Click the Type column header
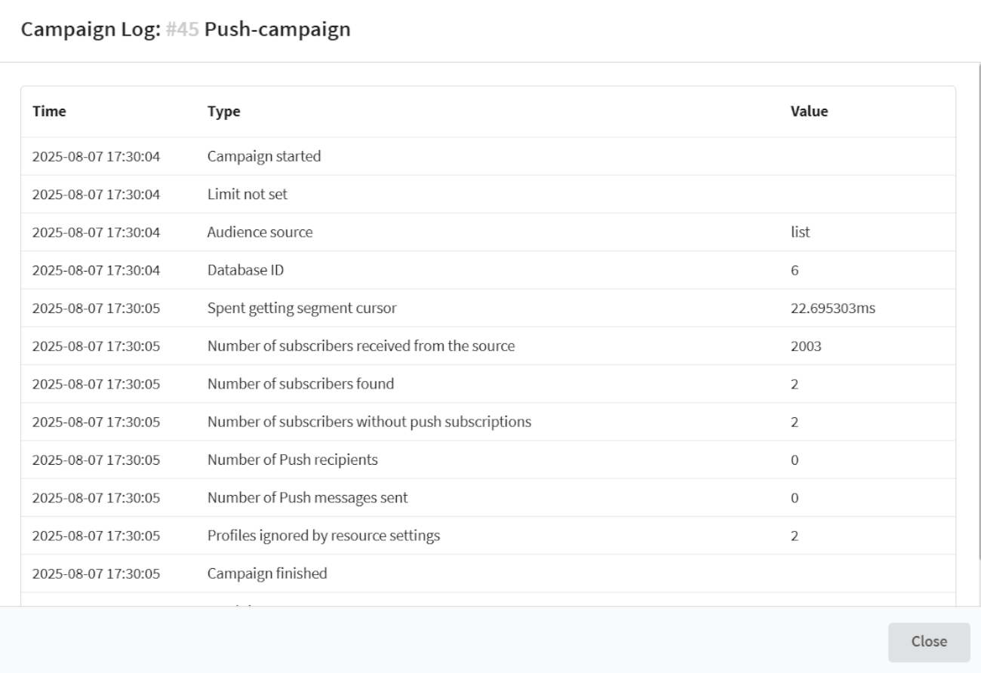 (223, 112)
